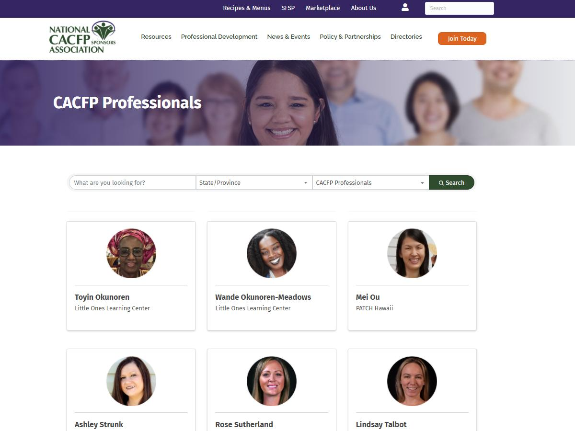Open the Directories menu
Viewport: 575px width, 431px height.
click(x=406, y=36)
